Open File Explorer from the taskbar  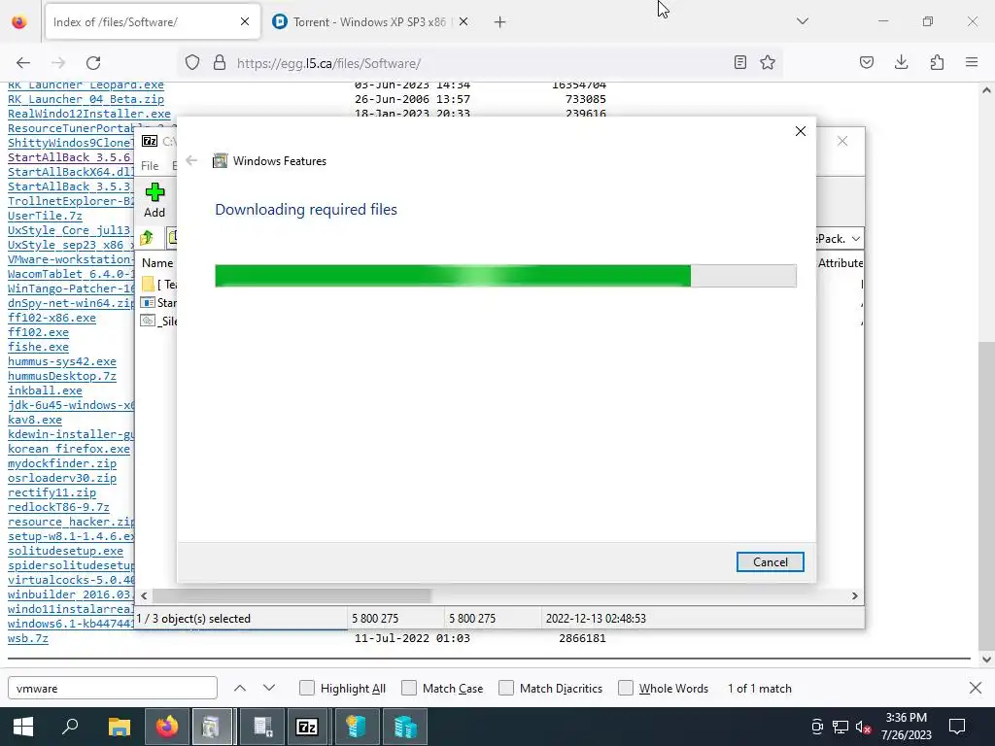click(x=120, y=727)
